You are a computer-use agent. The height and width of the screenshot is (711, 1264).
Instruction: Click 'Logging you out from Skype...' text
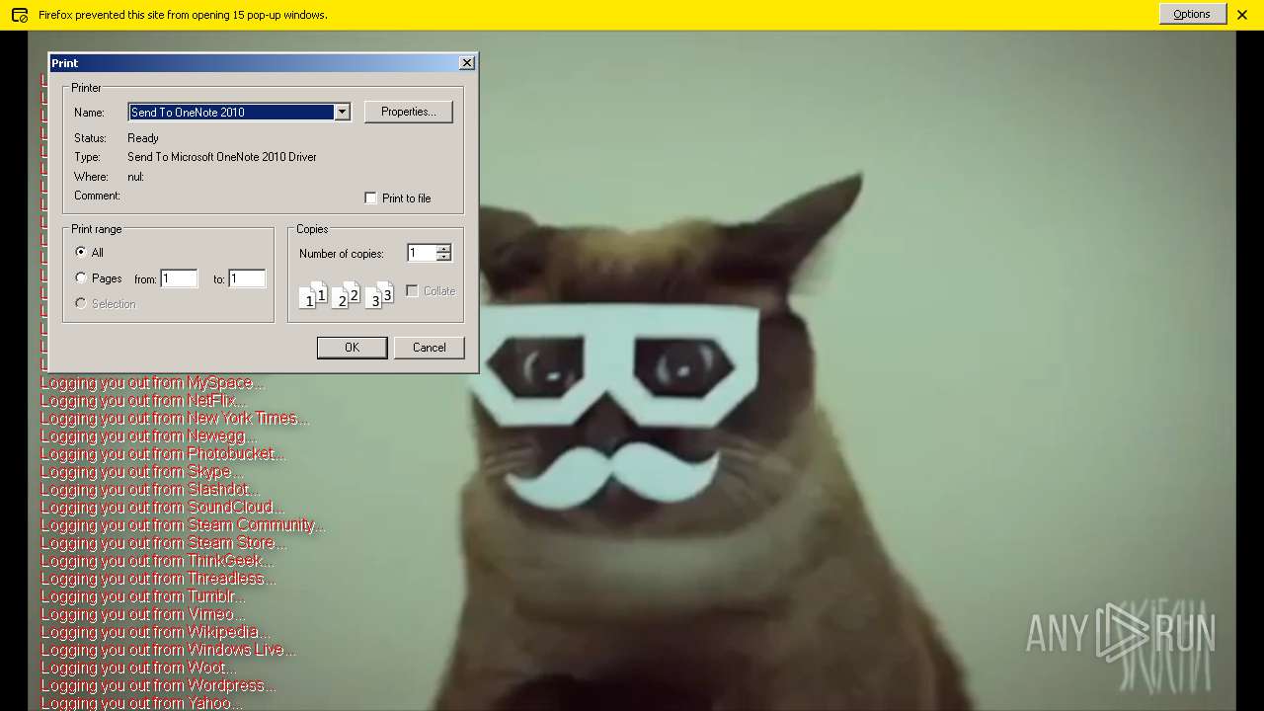click(142, 471)
